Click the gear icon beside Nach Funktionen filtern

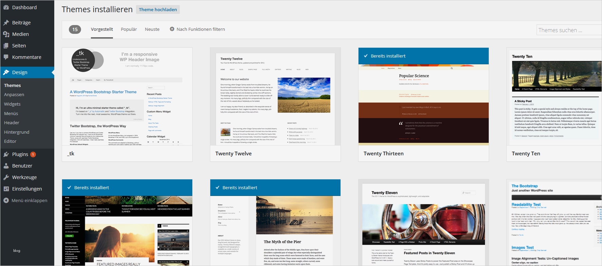point(172,29)
